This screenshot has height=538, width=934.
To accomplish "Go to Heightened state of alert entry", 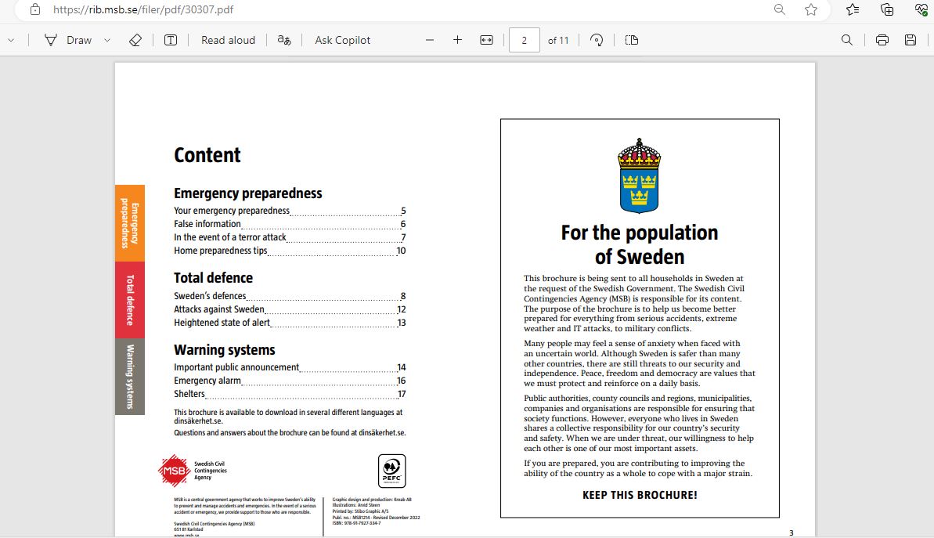I will click(290, 323).
